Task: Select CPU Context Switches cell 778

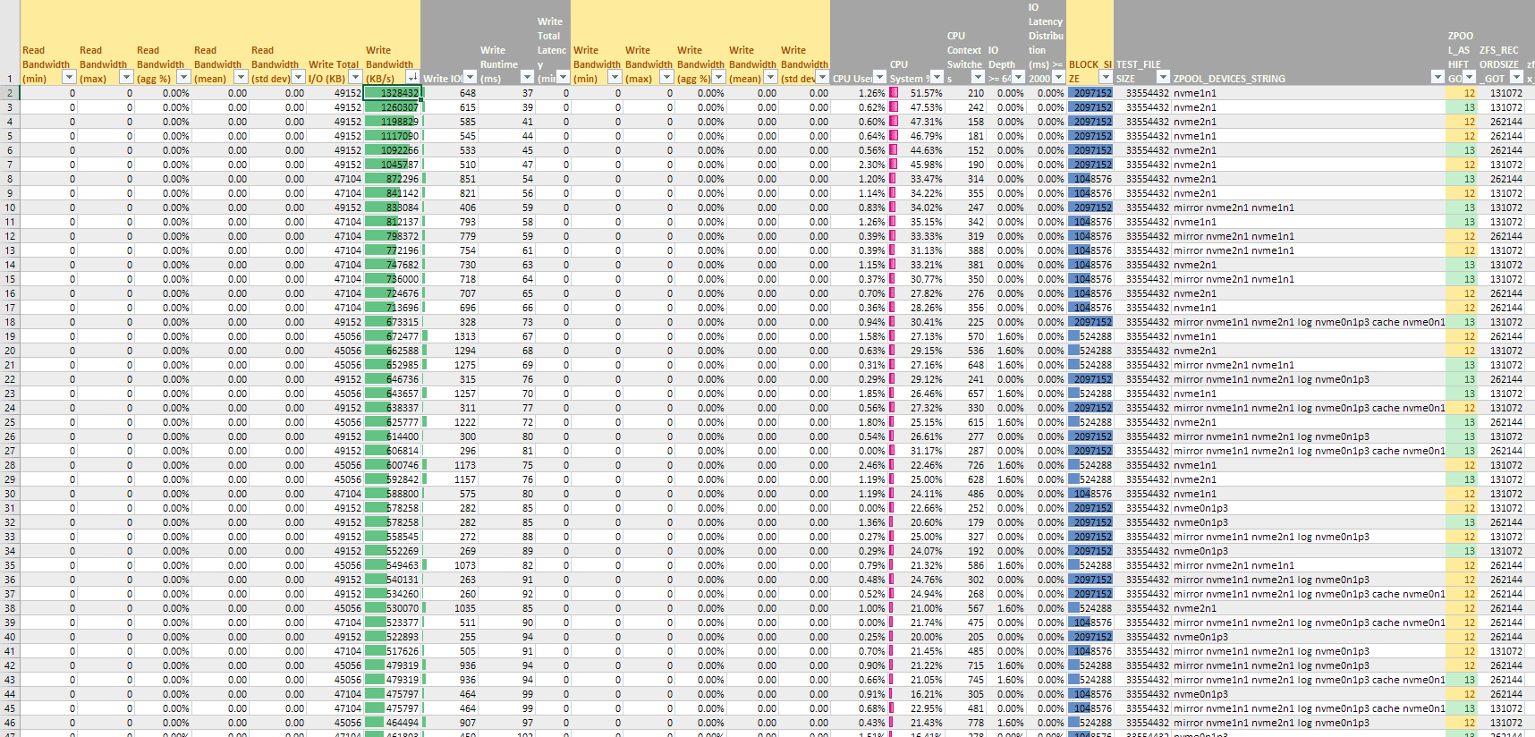Action: (x=965, y=723)
